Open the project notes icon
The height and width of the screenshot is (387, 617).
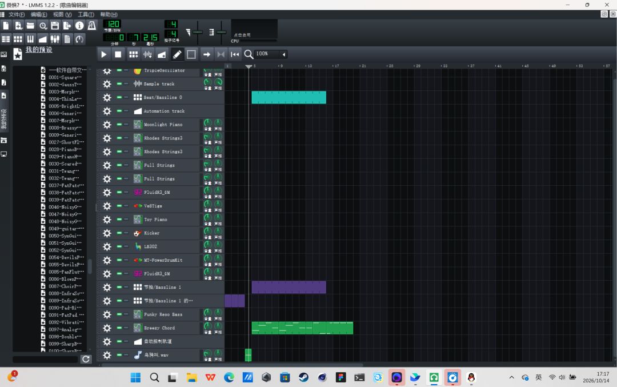[x=67, y=39]
